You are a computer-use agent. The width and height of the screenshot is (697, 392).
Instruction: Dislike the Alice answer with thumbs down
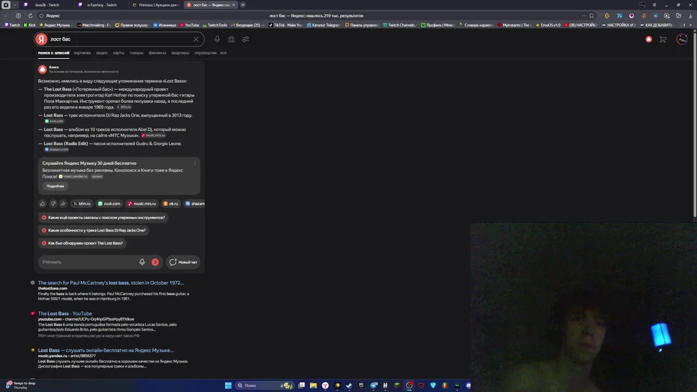[53, 204]
